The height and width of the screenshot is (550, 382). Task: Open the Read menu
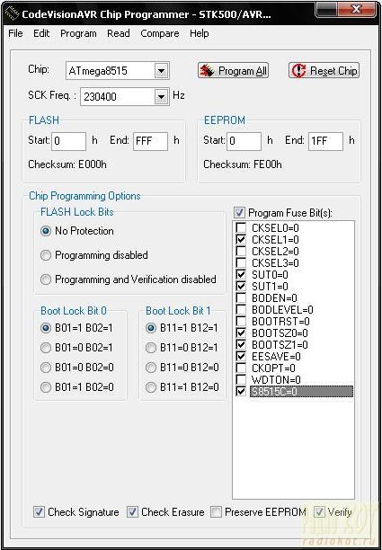tap(119, 33)
